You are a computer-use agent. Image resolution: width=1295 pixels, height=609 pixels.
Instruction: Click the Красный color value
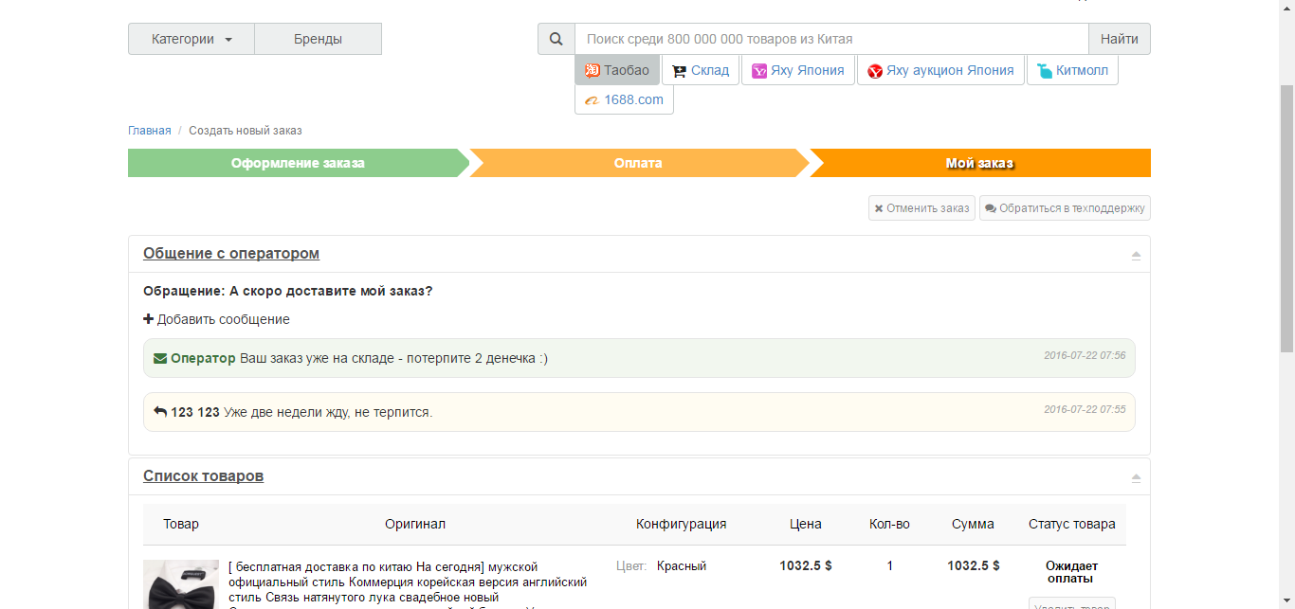tap(682, 566)
